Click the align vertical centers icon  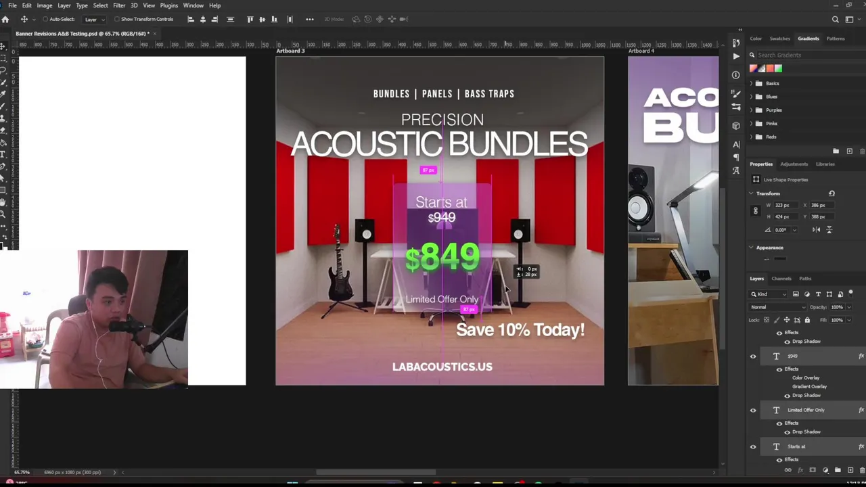tap(263, 19)
